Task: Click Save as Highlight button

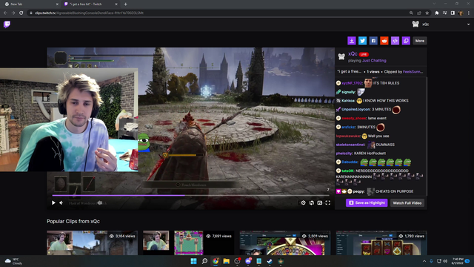Action: tap(367, 202)
